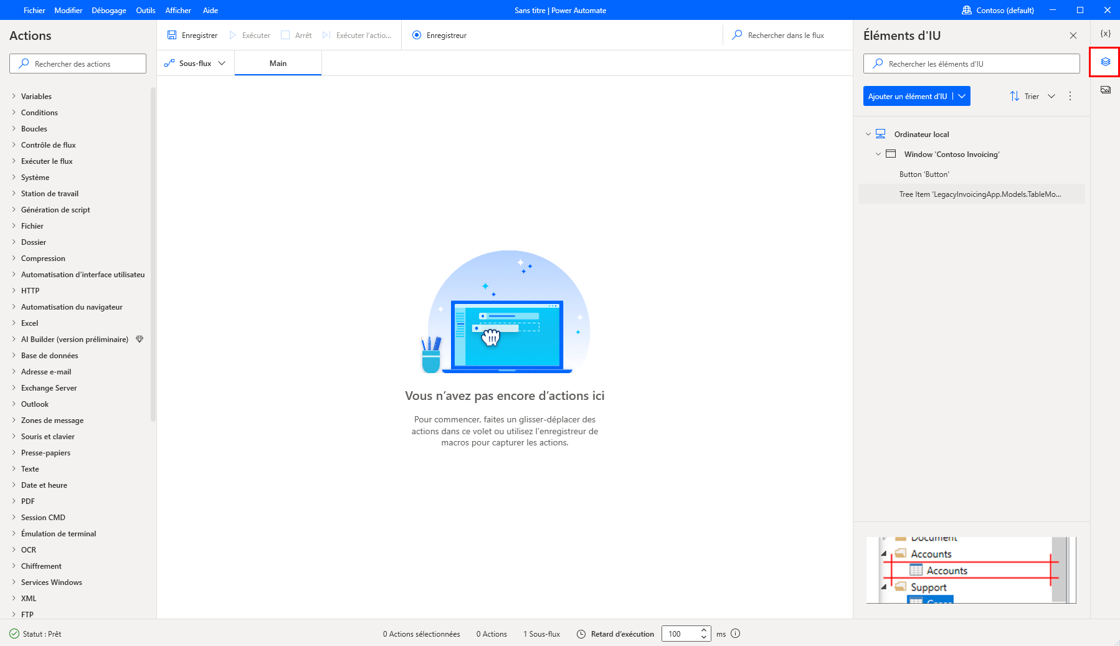Switch to the Main flow tab
1120x646 pixels.
tap(278, 62)
